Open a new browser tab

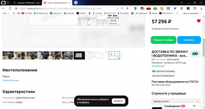[76, 3]
